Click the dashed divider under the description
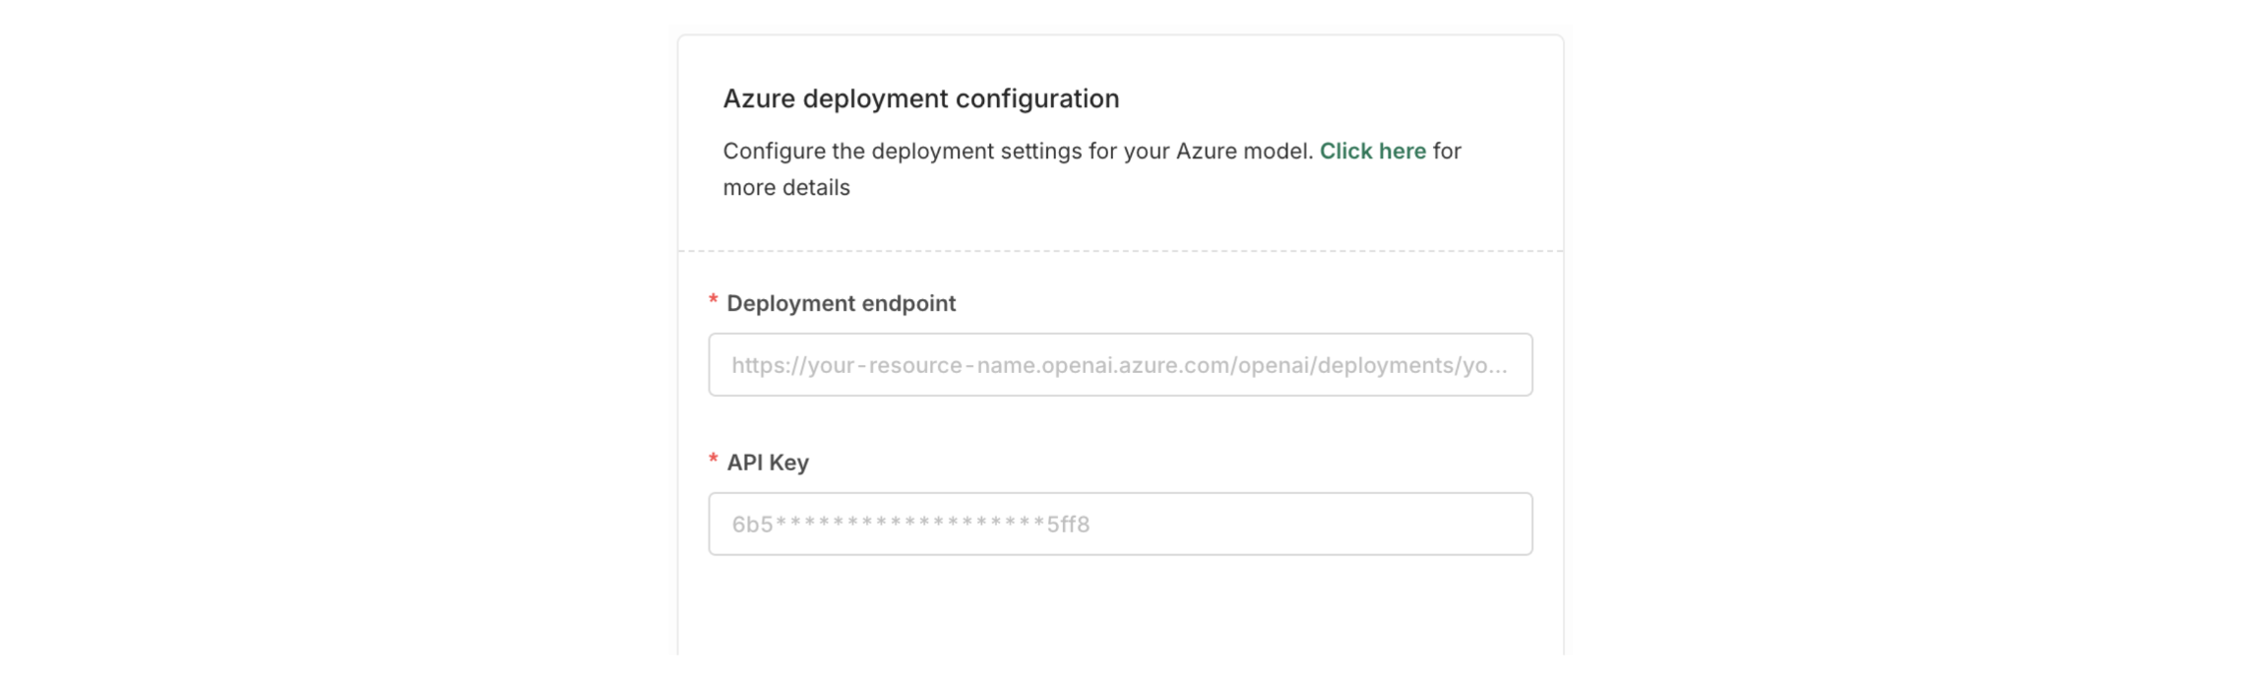Viewport: 2244px width, 683px height. pos(1120,251)
